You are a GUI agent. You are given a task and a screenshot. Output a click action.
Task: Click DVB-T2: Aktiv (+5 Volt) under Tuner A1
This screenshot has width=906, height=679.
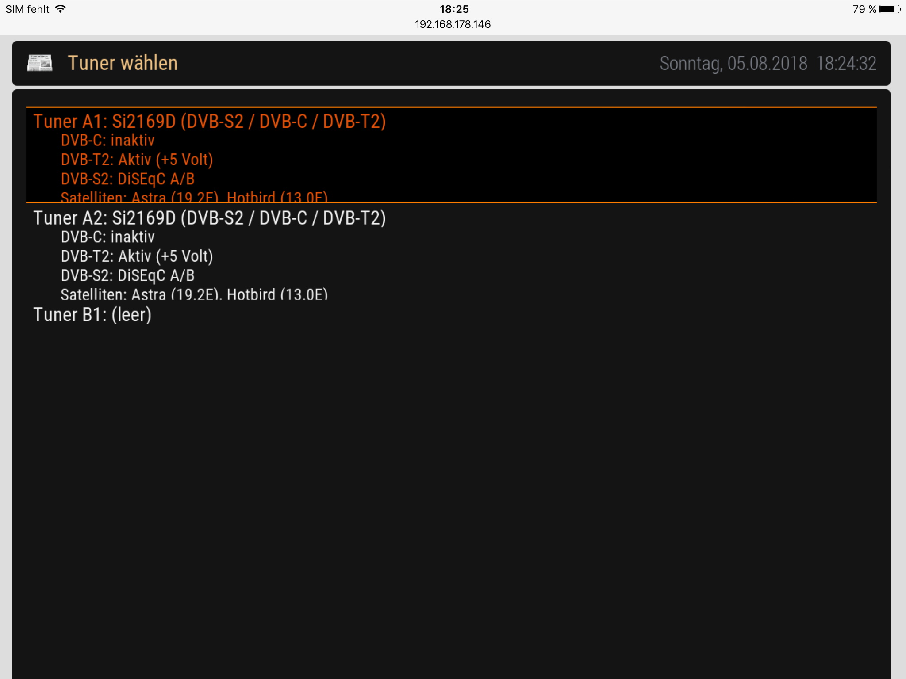137,160
